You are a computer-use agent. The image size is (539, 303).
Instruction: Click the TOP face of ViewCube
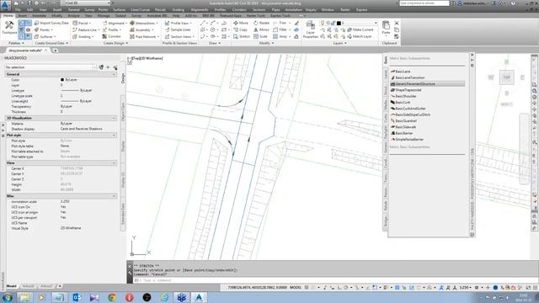pos(506,77)
